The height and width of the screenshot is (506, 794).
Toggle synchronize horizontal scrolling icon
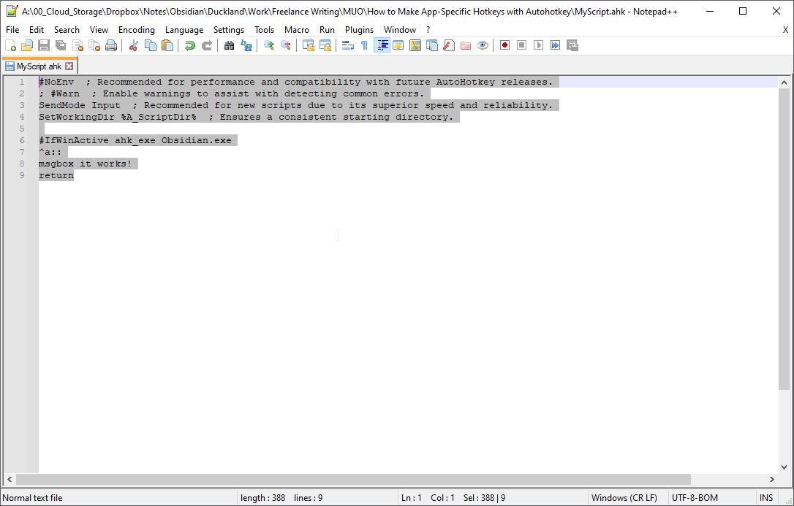coord(325,45)
